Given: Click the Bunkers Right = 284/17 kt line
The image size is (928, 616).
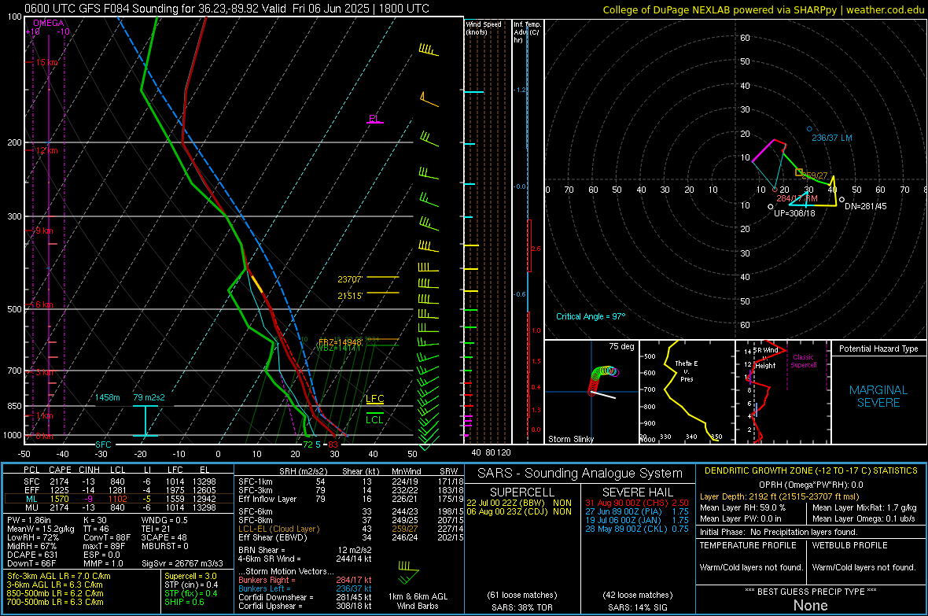Looking at the screenshot, I should click(x=305, y=580).
